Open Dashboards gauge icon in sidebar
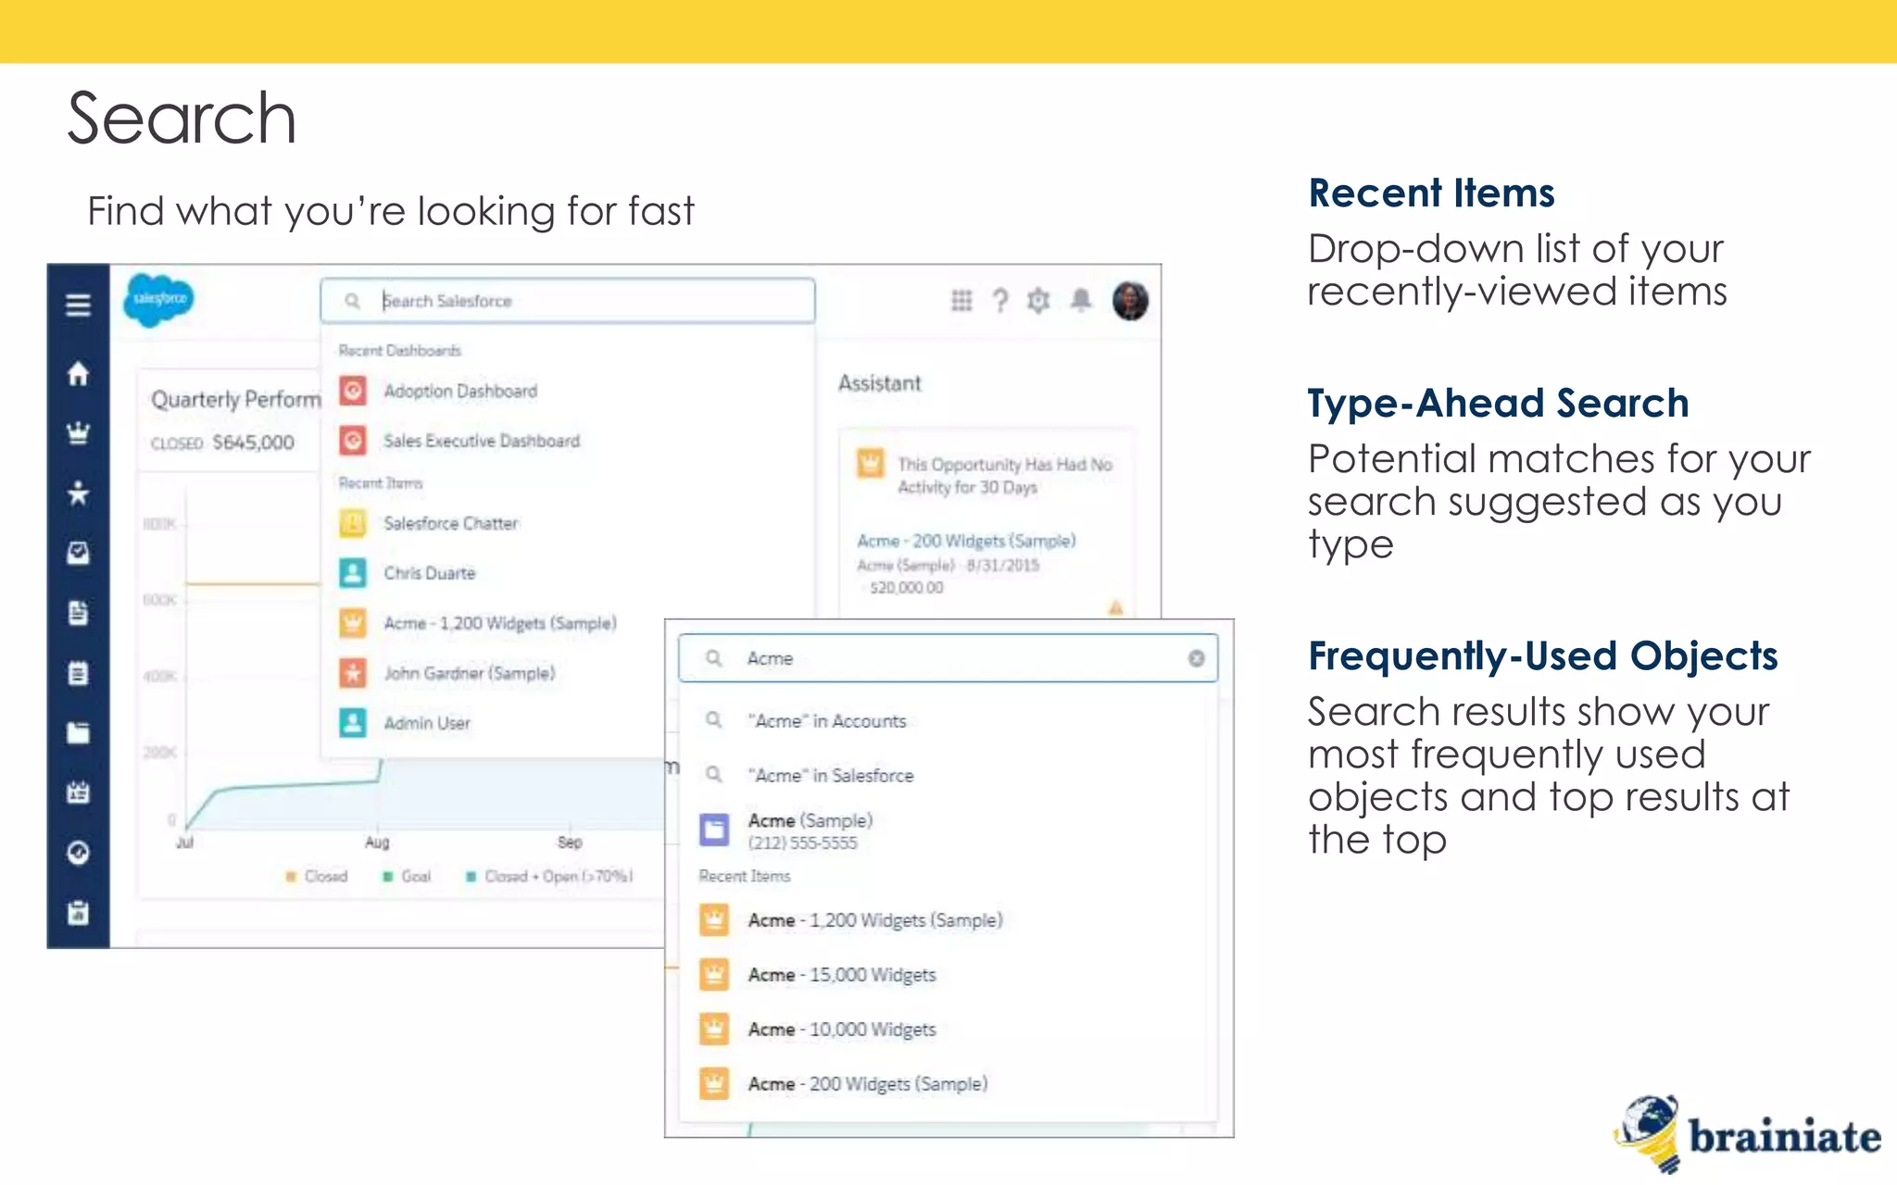This screenshot has height=1185, width=1897. pos(79,853)
